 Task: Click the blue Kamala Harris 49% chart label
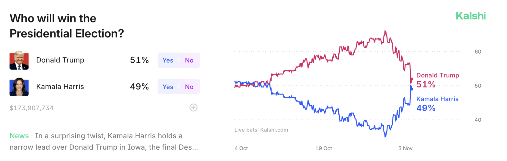pyautogui.click(x=437, y=104)
